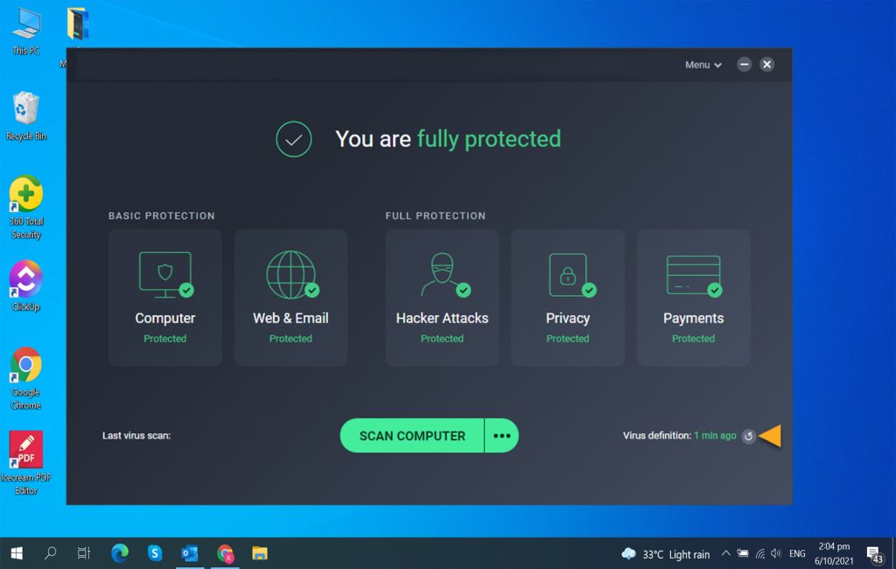Open the weather widget showing 33°C

(x=665, y=554)
